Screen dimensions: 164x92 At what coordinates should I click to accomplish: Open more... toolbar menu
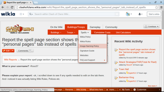[x=111, y=89]
